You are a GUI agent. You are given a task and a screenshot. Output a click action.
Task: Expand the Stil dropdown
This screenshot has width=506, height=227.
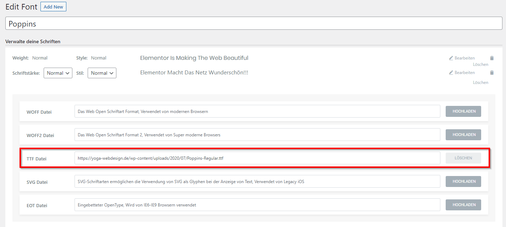[102, 73]
